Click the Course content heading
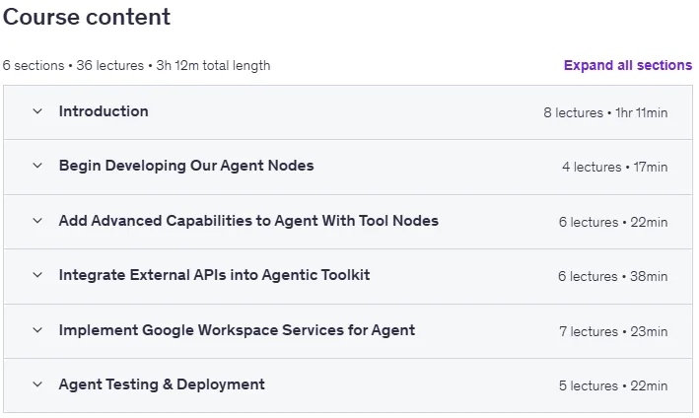Screen dimensions: 699x418 [x=87, y=17]
